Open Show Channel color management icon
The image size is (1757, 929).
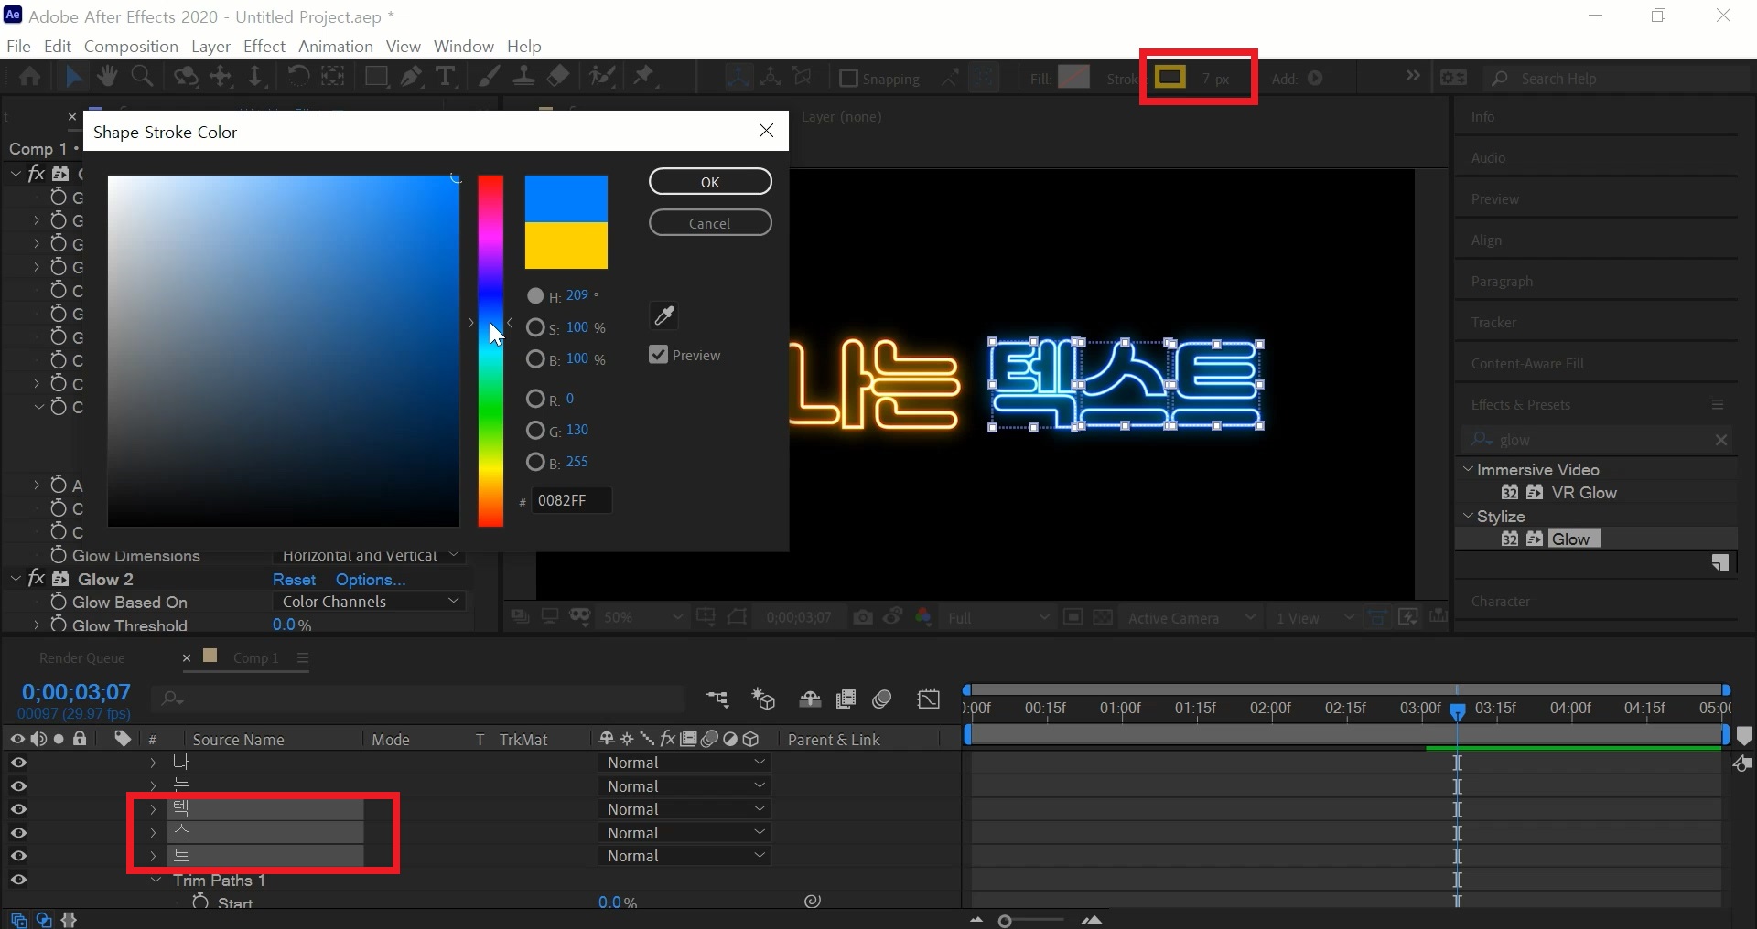[x=923, y=617]
